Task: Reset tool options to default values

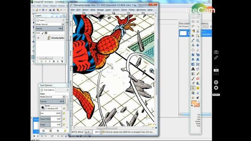Action: coord(65,131)
